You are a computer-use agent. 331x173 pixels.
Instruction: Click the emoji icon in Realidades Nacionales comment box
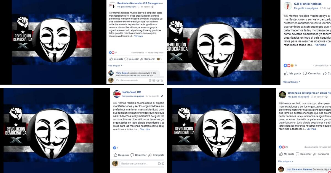coord(150,80)
